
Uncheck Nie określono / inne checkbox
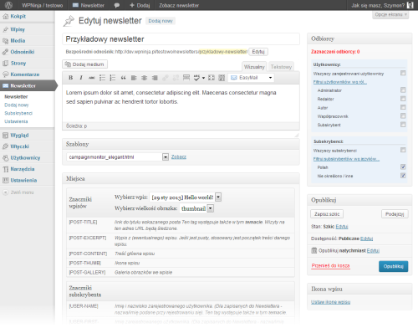click(x=403, y=176)
